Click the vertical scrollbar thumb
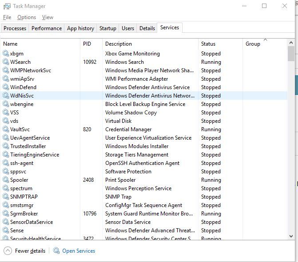Image resolution: width=298 pixels, height=262 pixels. [291, 54]
